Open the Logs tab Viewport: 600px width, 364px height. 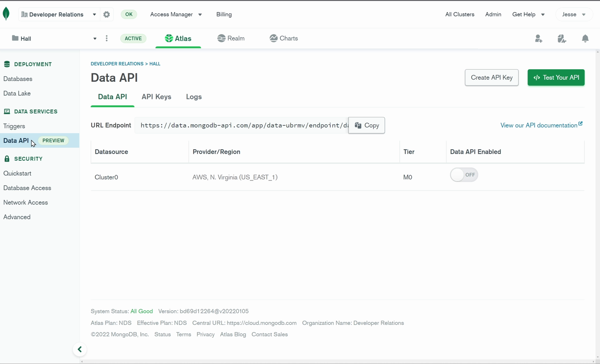(194, 97)
